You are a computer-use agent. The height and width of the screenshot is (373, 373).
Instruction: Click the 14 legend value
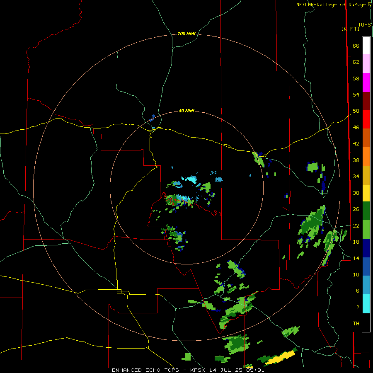click(356, 258)
